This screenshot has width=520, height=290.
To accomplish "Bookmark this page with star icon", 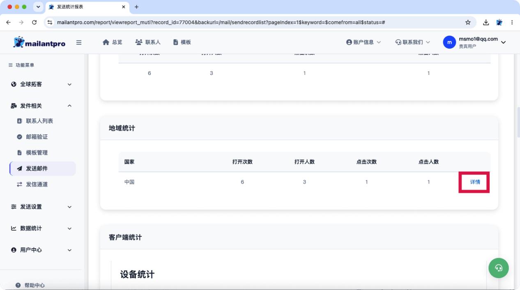I will pyautogui.click(x=468, y=23).
